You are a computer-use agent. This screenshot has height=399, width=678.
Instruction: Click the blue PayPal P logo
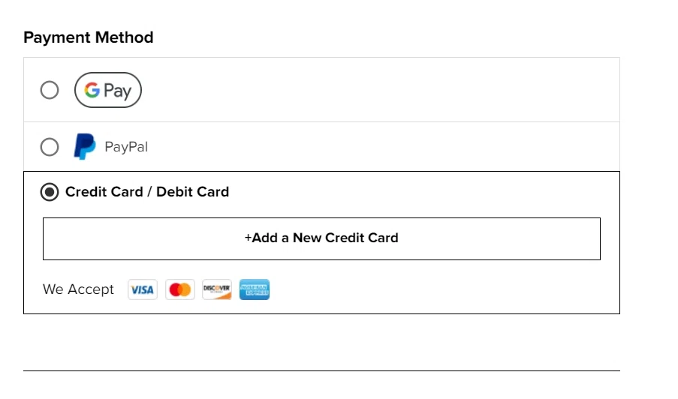[x=84, y=146]
